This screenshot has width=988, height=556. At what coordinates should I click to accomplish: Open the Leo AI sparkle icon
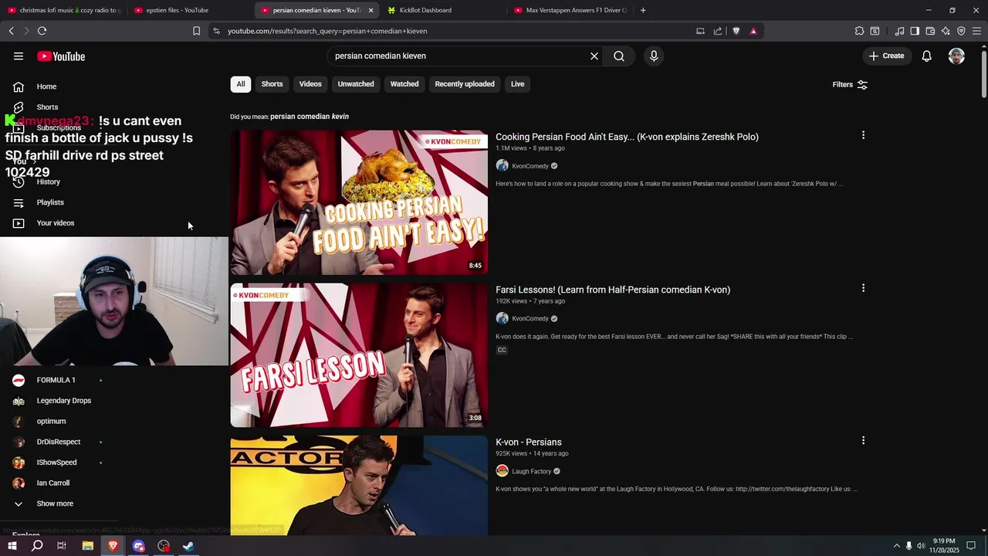946,31
